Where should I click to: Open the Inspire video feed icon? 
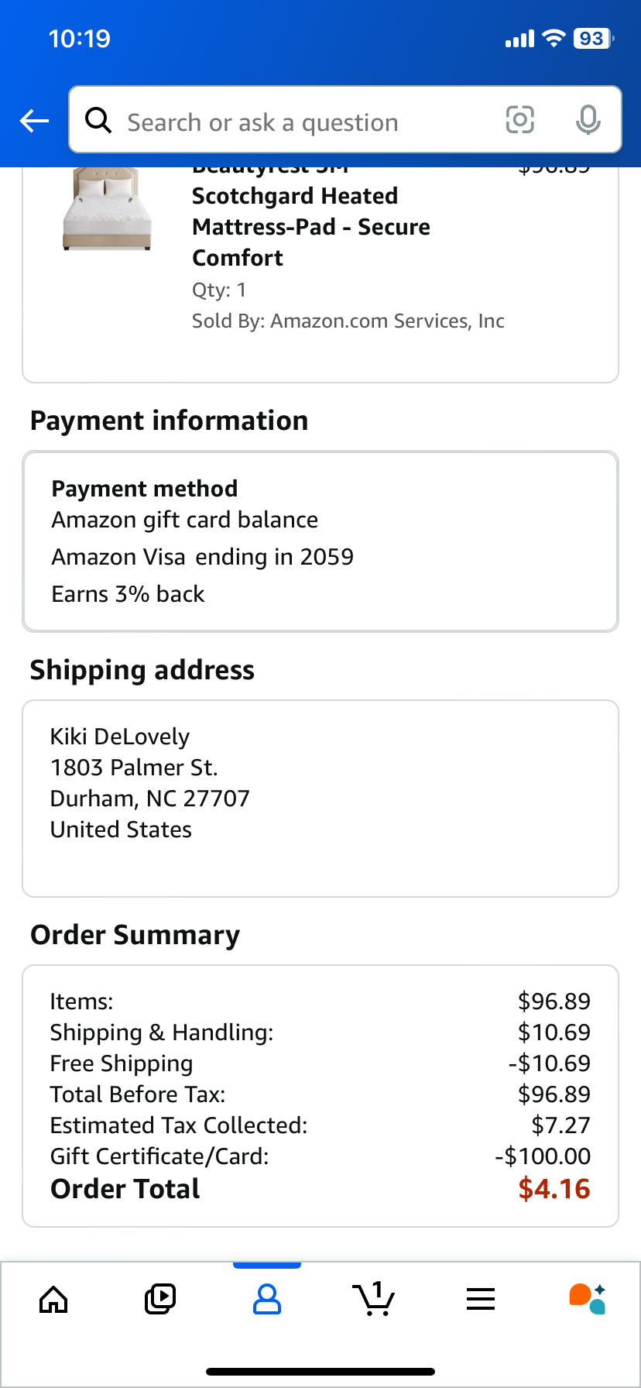[x=160, y=1299]
